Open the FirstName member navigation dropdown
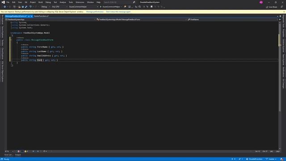The height and width of the screenshot is (161, 286). click(x=233, y=20)
